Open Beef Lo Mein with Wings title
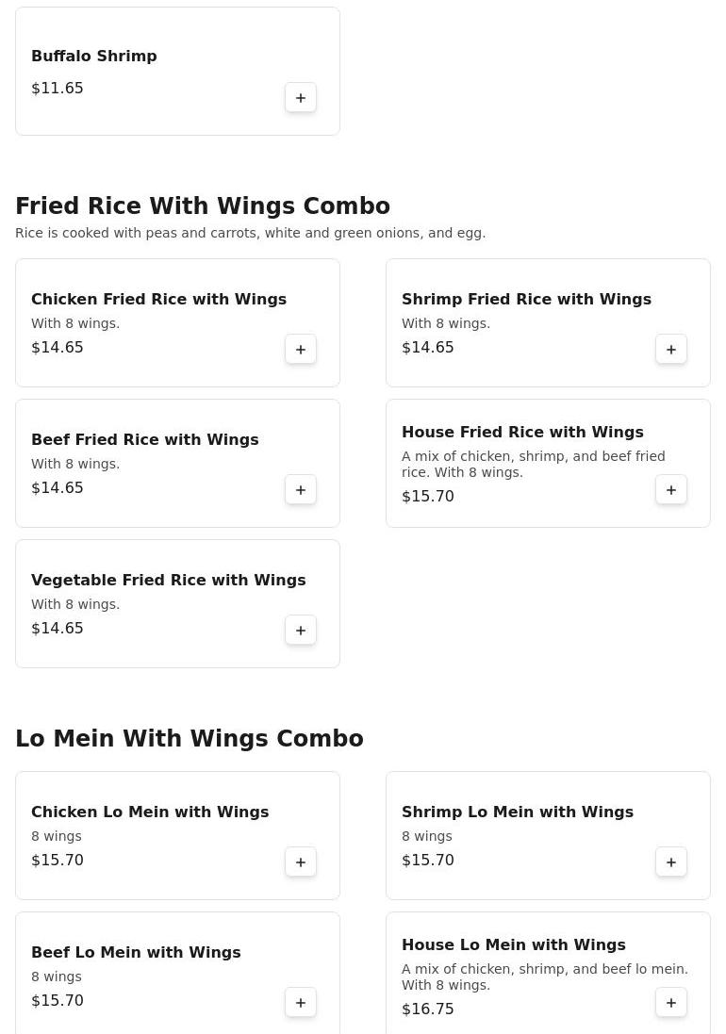The height and width of the screenshot is (1034, 726). 136,953
